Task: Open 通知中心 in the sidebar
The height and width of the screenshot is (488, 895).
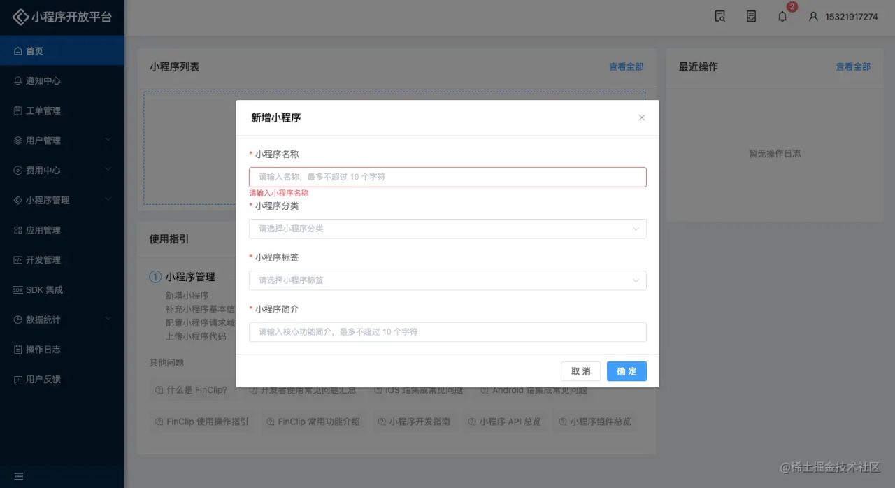Action: tap(43, 81)
